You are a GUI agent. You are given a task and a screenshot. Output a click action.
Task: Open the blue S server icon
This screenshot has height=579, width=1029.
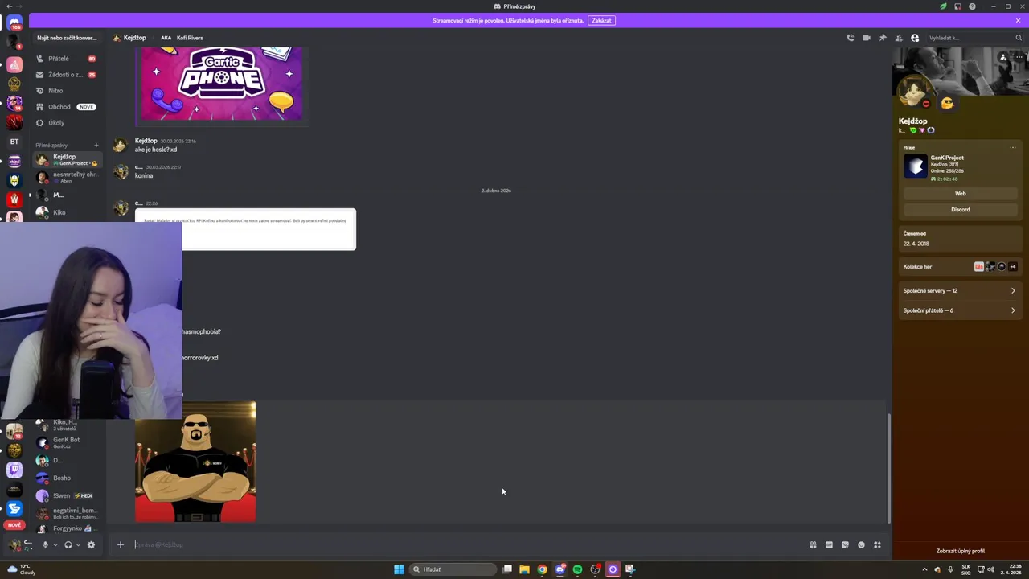[x=14, y=508]
